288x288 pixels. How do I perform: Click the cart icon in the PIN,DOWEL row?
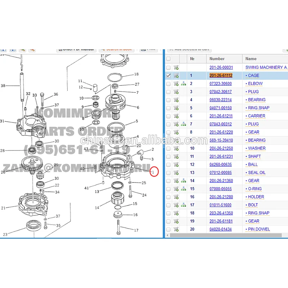pos(176,229)
